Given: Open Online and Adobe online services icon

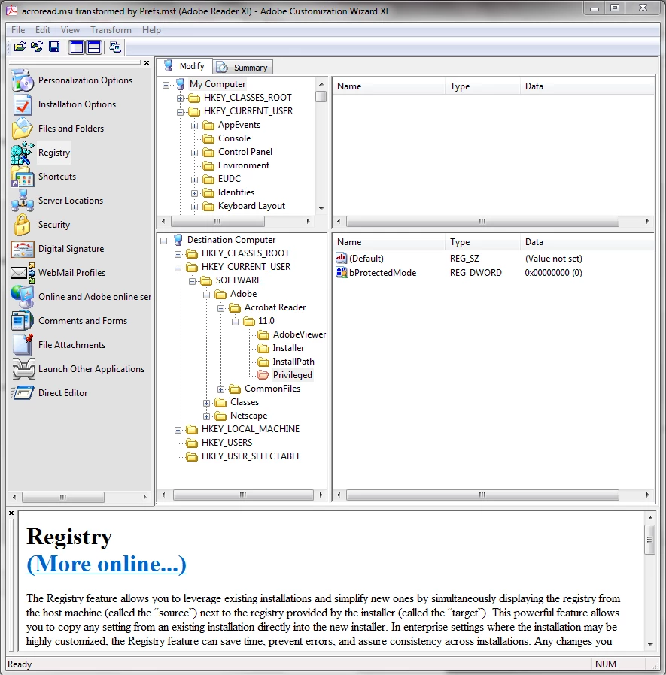Looking at the screenshot, I should point(23,297).
